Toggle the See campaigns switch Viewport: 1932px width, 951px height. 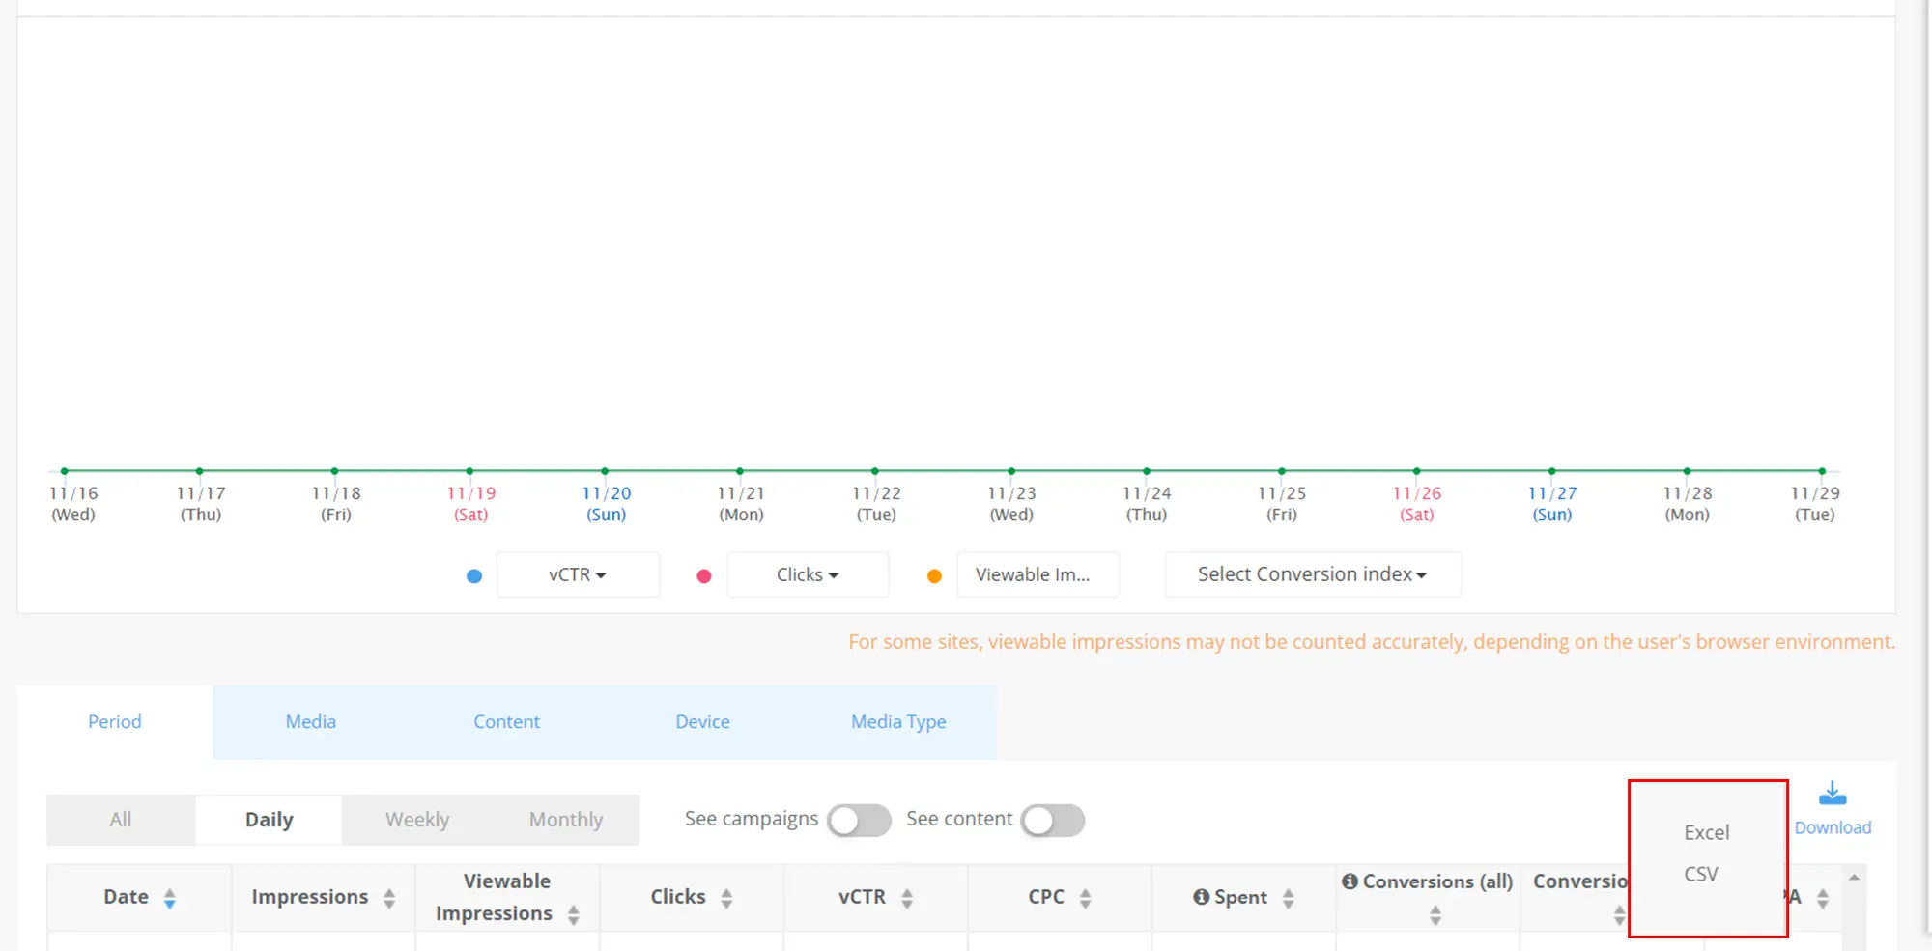859,821
